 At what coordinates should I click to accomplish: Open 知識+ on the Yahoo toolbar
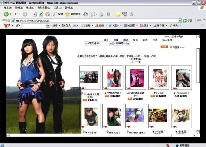[x=114, y=26]
